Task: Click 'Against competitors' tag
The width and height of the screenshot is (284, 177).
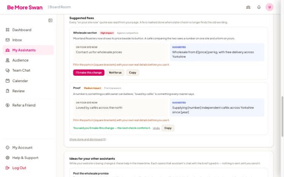Action: pos(127,33)
